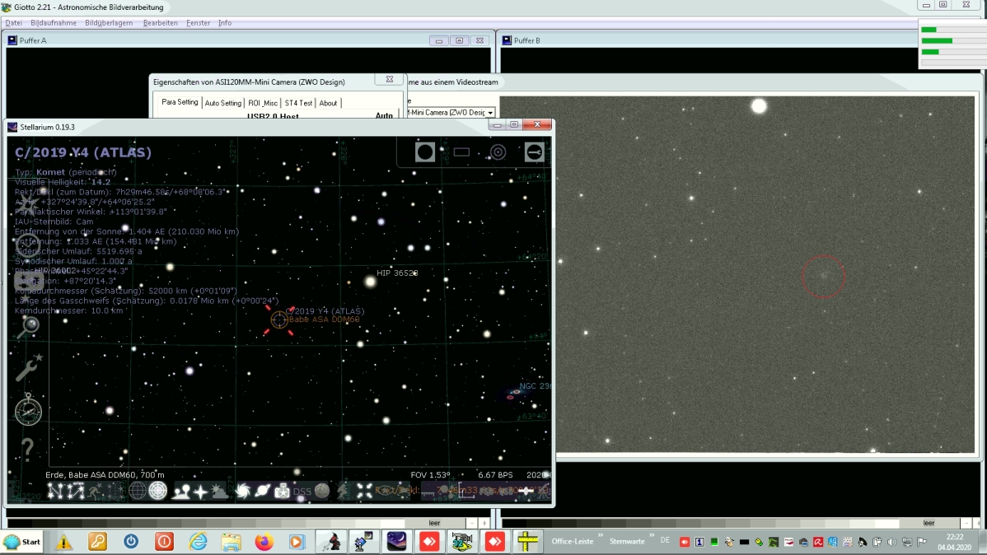Expand the Office-Leiste taskbar chevron

point(601,537)
